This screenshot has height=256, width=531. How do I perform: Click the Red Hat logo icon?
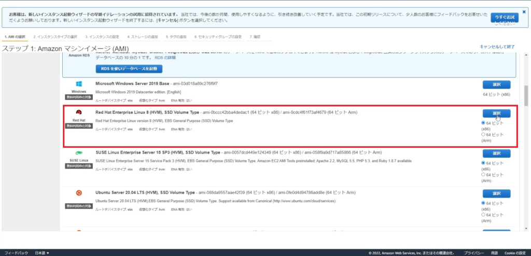point(79,113)
